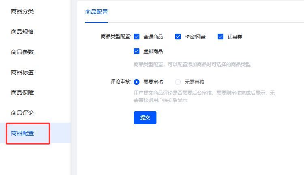Open 商品评论 sidebar page
This screenshot has height=175, width=304.
click(22, 112)
